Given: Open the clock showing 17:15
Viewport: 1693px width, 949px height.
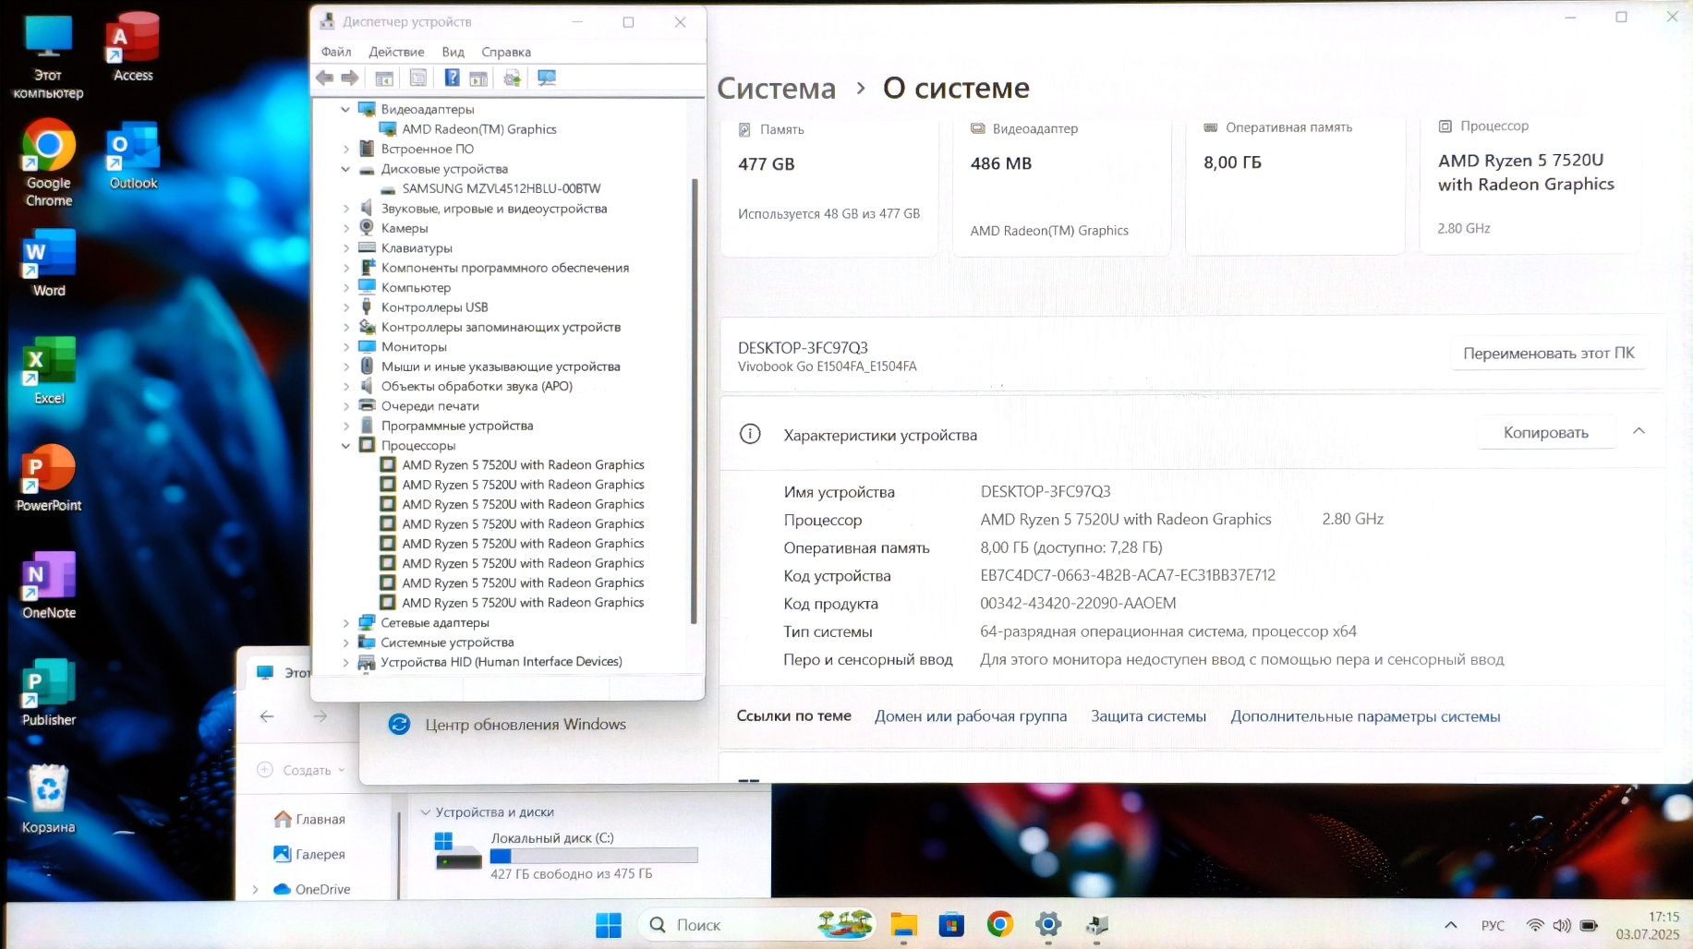Looking at the screenshot, I should coord(1648,925).
